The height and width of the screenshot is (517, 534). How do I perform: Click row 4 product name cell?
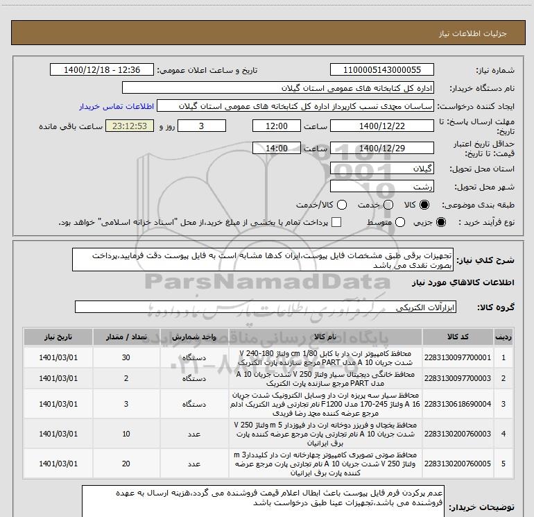pos(325,434)
